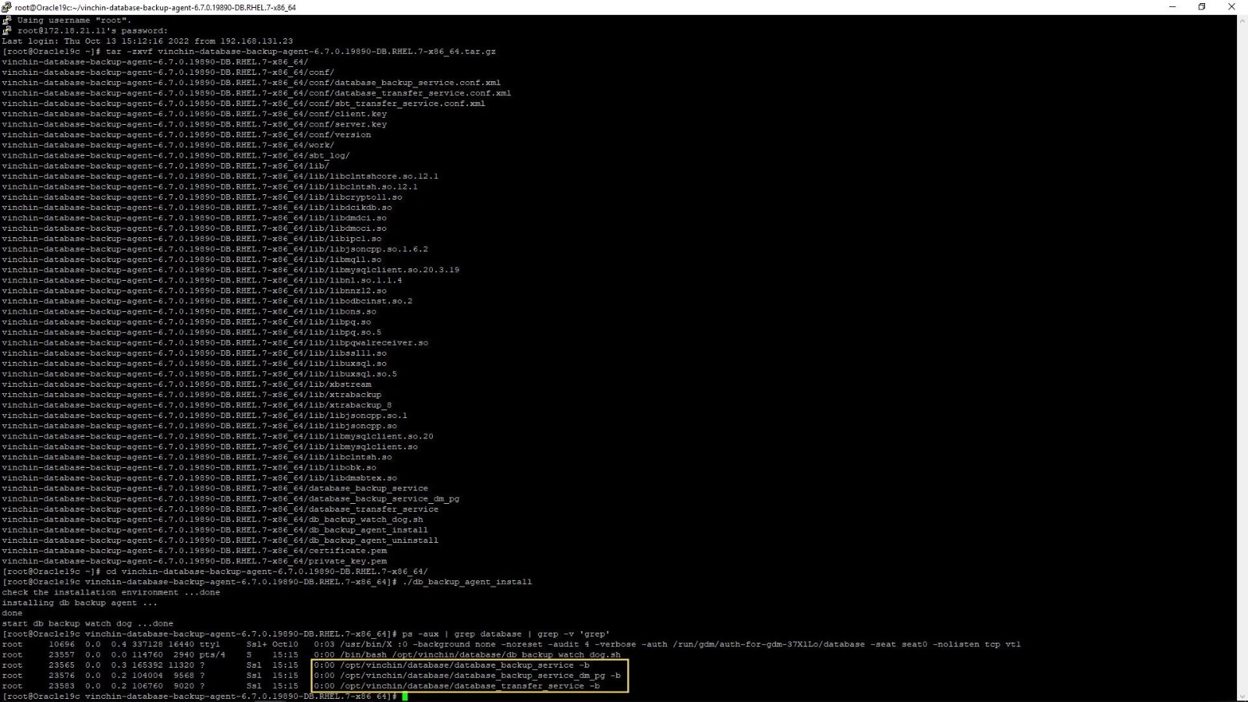The image size is (1248, 702).
Task: Select the lib/libodbcinst.so.2 line
Action: (207, 301)
